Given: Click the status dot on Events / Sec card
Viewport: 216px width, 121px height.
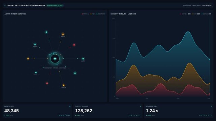Looking at the screenshot, I should point(70,106).
